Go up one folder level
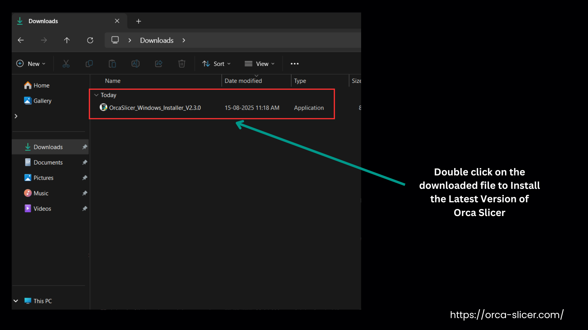The height and width of the screenshot is (330, 588). (x=67, y=40)
